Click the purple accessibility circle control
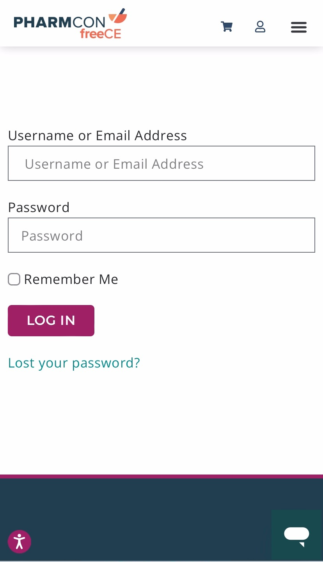 pyautogui.click(x=20, y=541)
